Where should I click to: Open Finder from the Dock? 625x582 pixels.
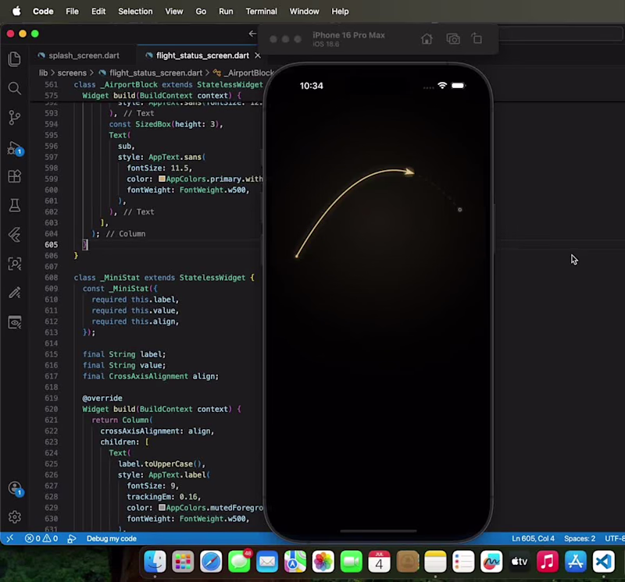point(155,561)
